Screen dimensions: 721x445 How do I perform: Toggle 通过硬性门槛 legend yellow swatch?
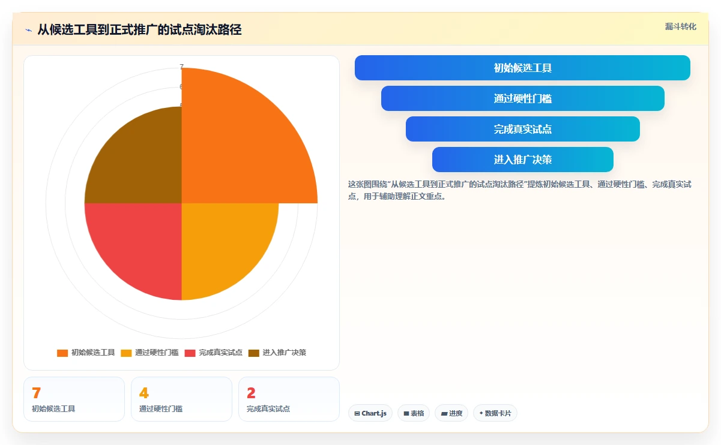pyautogui.click(x=126, y=353)
